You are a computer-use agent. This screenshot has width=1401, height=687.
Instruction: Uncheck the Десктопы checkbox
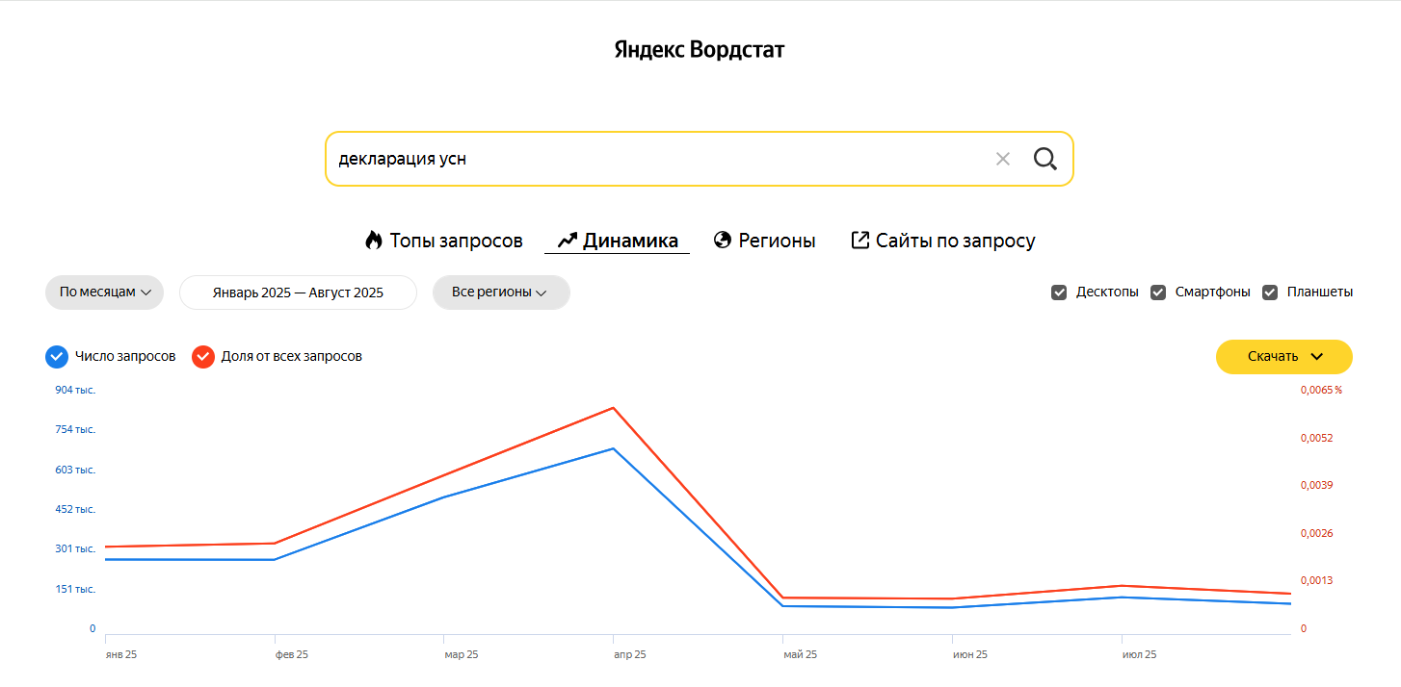click(1059, 293)
